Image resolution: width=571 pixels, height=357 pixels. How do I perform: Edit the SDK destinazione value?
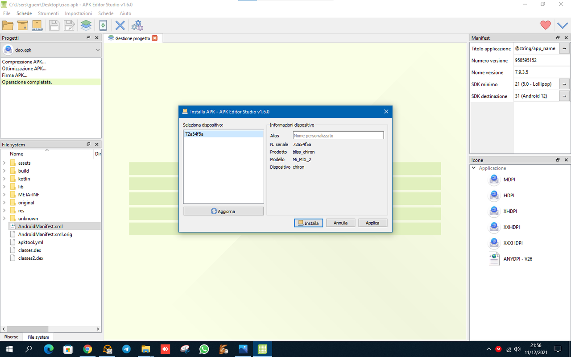coord(536,96)
